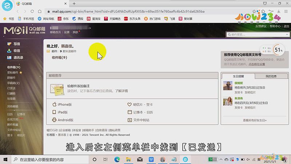Click 邮箱首页 link in header
Screen dimensions: 291x164
click(x=55, y=32)
